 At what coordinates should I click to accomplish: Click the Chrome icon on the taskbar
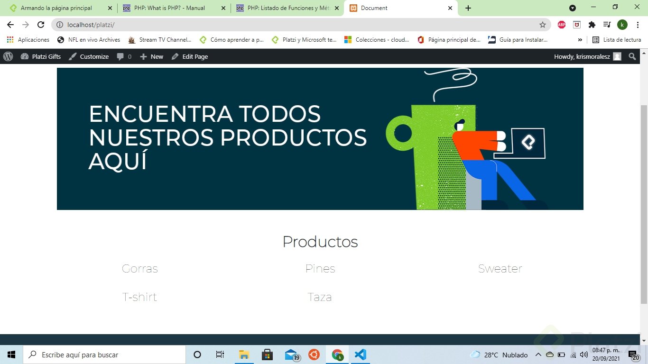tap(337, 355)
